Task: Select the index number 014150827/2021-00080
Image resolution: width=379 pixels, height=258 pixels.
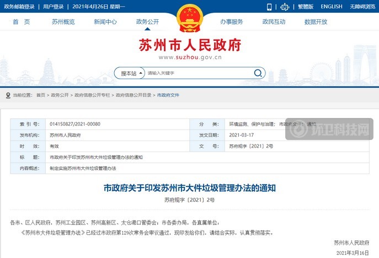Action: click(x=75, y=124)
